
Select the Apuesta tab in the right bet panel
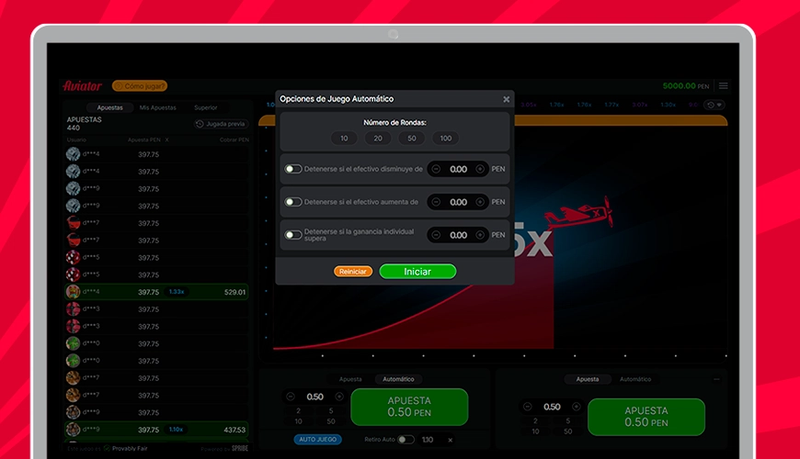[588, 379]
